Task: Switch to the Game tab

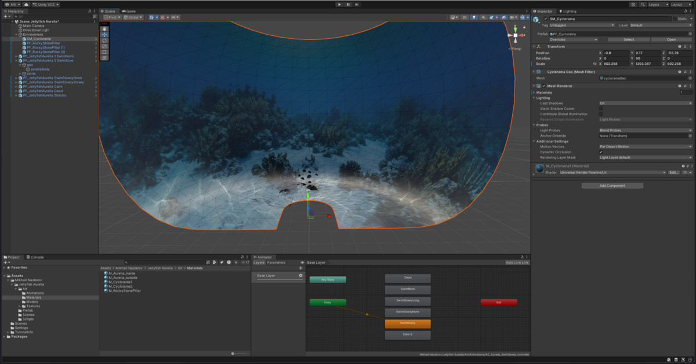Action: [x=129, y=11]
